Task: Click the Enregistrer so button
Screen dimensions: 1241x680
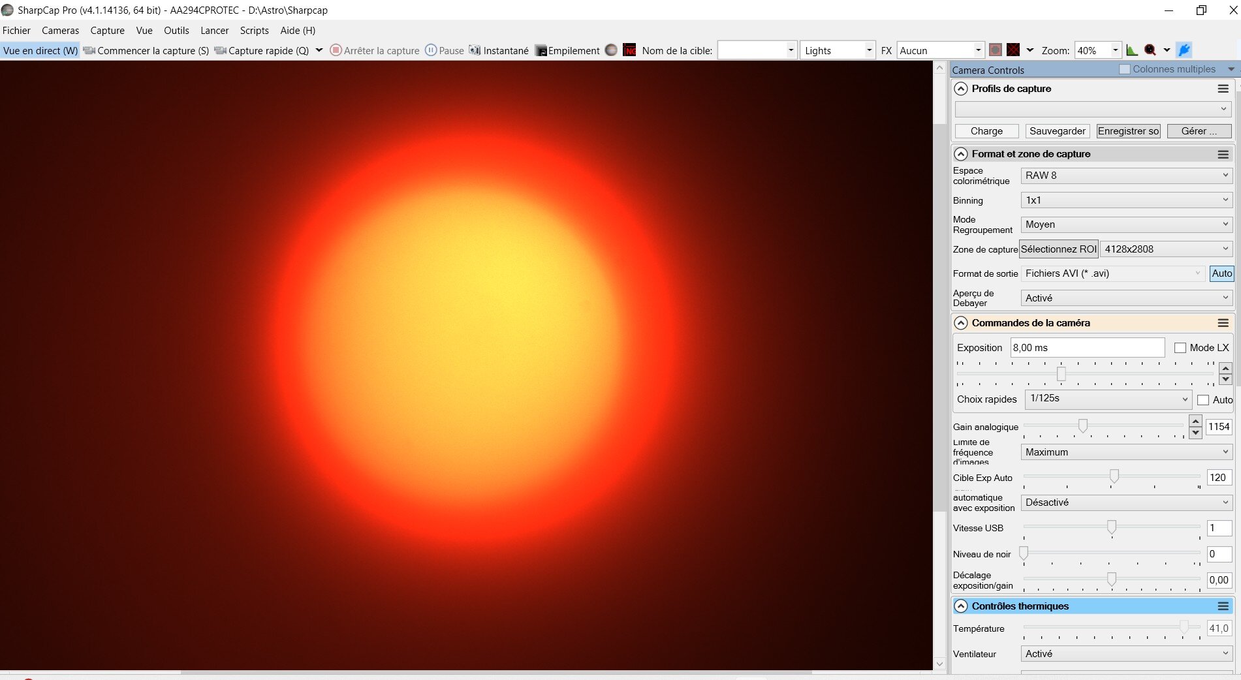Action: (x=1128, y=131)
